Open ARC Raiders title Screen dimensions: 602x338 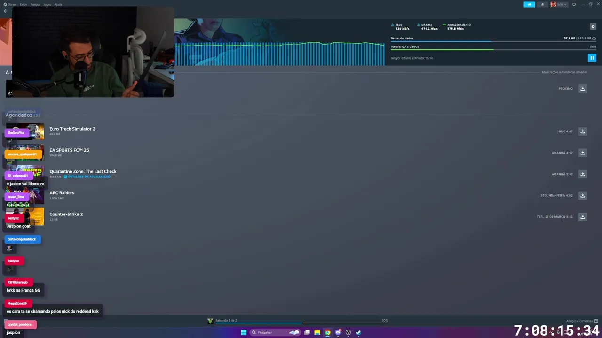pos(62,193)
